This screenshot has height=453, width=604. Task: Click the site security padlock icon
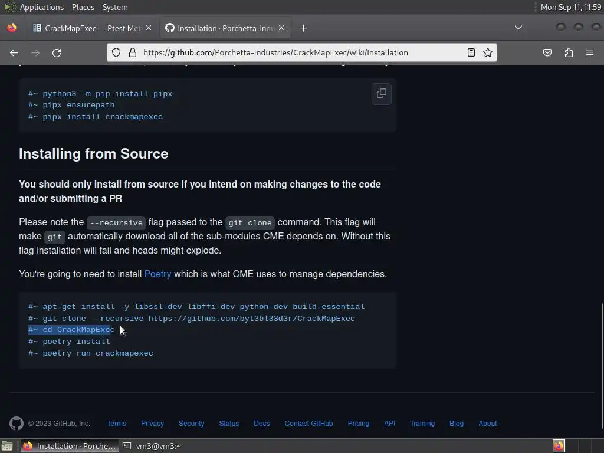pyautogui.click(x=133, y=52)
